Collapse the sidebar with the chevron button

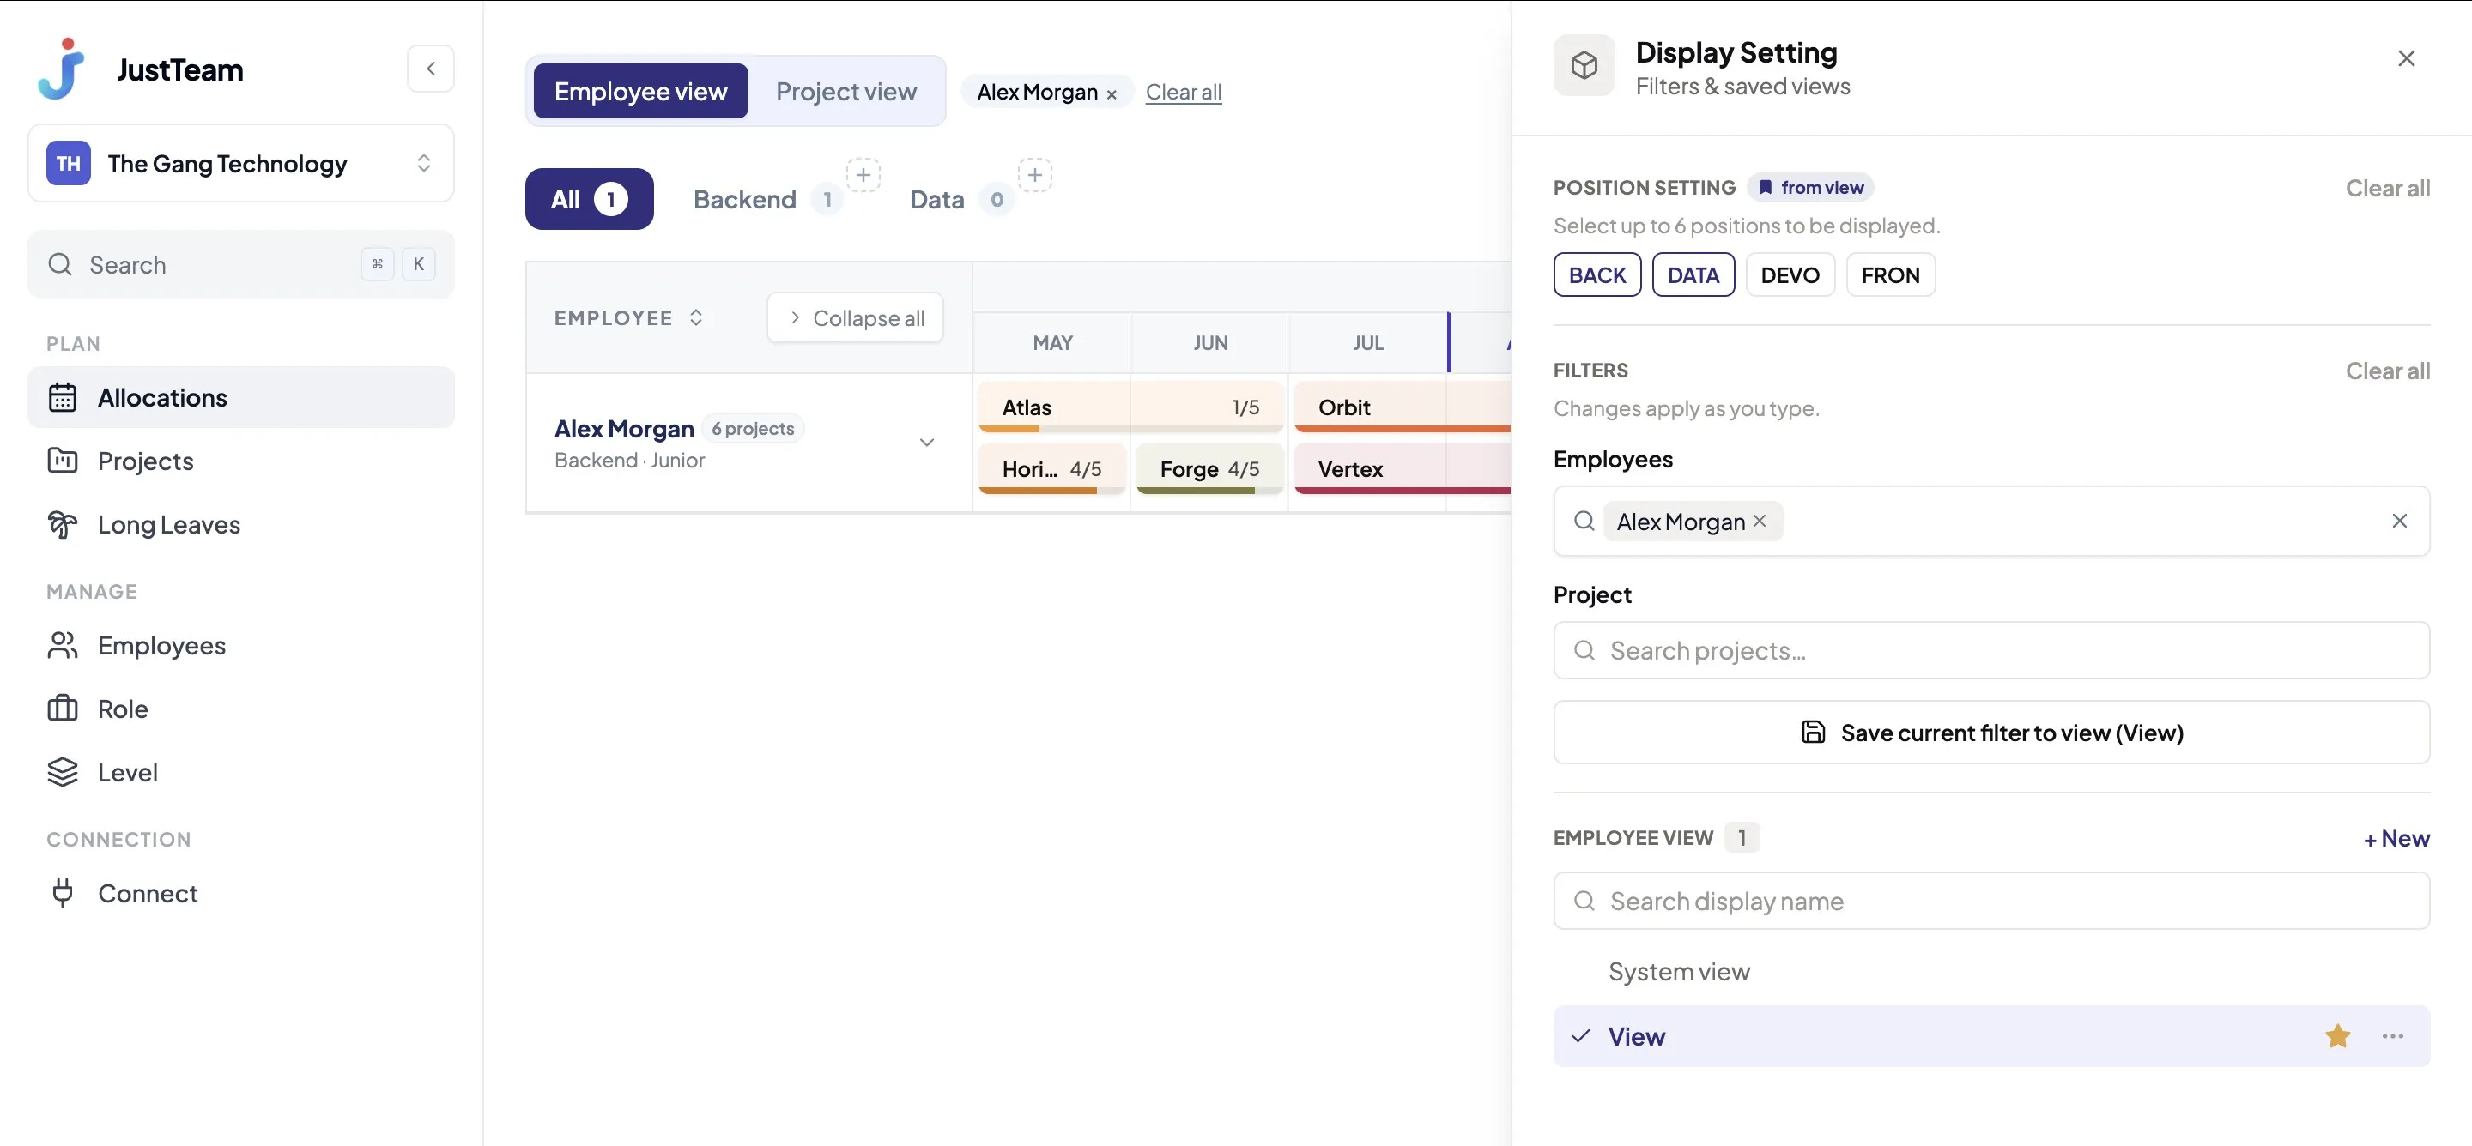430,69
